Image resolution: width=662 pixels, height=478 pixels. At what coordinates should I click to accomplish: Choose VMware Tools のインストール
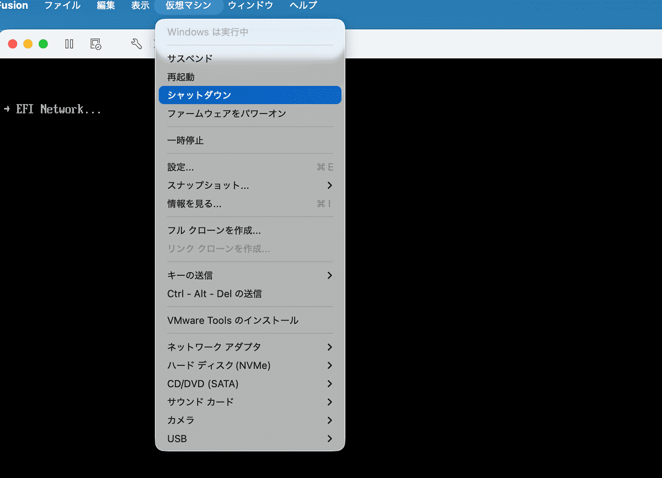tap(250, 320)
